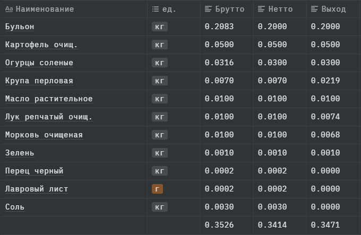The height and width of the screenshot is (235, 361).
Task: Open the Соль page link
Action: (14, 207)
